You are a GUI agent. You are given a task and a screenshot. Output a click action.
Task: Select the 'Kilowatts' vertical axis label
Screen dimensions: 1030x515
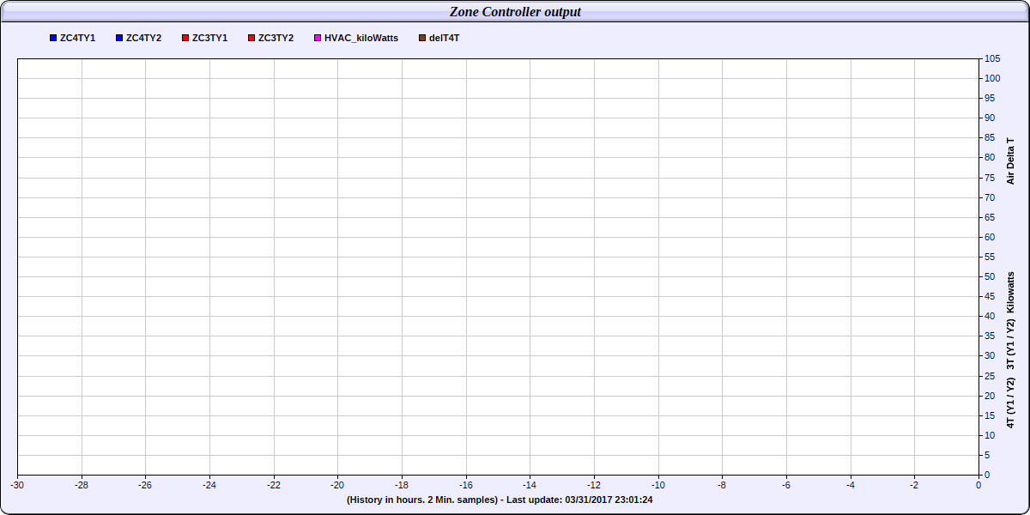click(x=1010, y=292)
